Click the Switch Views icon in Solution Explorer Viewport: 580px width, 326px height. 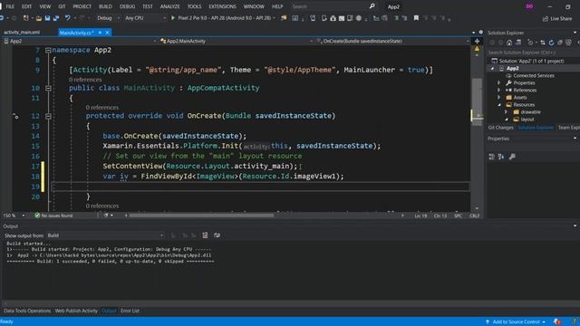click(518, 43)
